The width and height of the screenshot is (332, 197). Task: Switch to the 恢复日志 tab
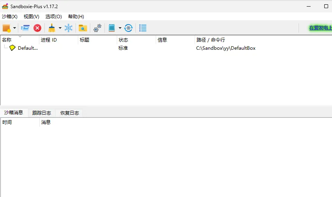[x=70, y=113]
